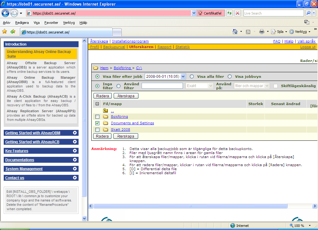The image size is (318, 230).
Task: Click the Live Search input box
Action: [274, 13]
